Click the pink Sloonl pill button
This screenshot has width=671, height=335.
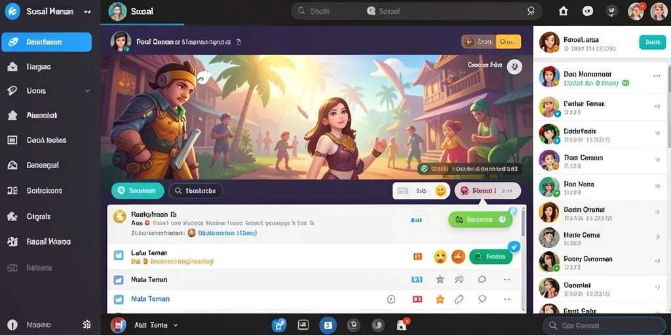pyautogui.click(x=488, y=190)
